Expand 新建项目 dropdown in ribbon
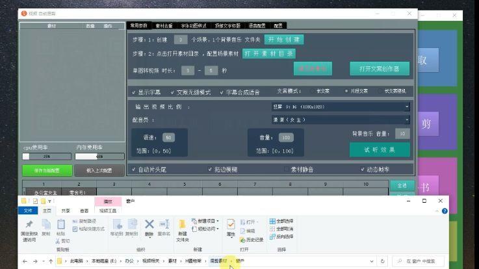 (218, 221)
